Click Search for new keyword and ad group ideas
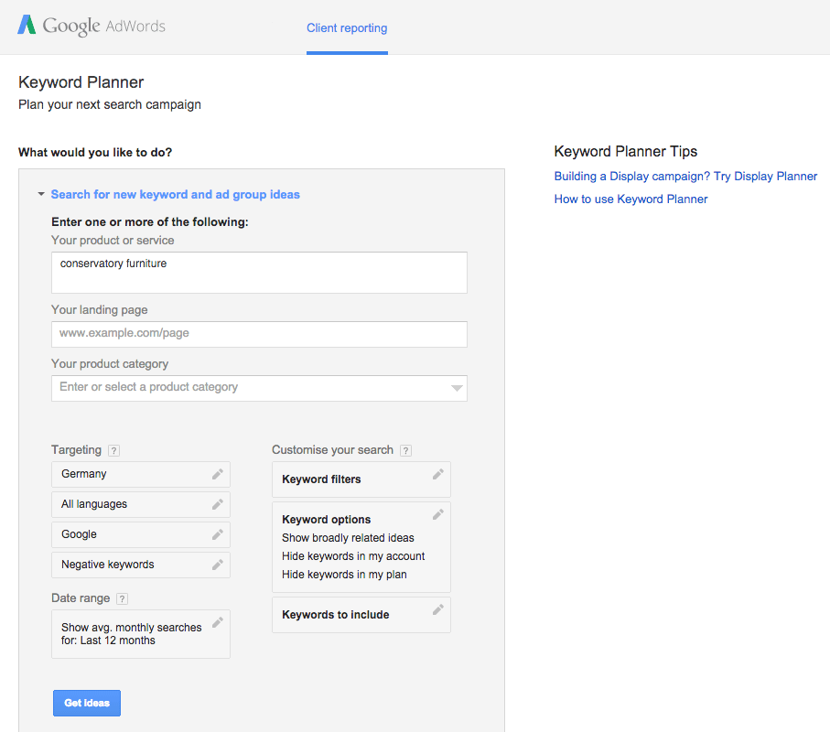 click(175, 194)
